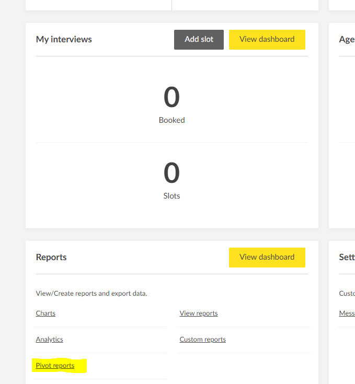Open View dashboard in Reports card
This screenshot has height=384, width=355.
tap(267, 258)
